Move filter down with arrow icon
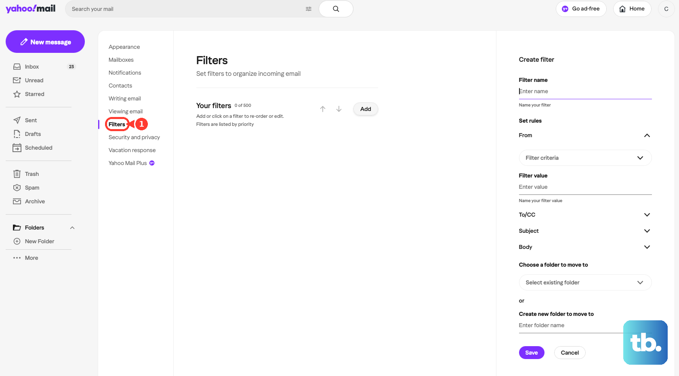The height and width of the screenshot is (376, 679). coord(339,109)
